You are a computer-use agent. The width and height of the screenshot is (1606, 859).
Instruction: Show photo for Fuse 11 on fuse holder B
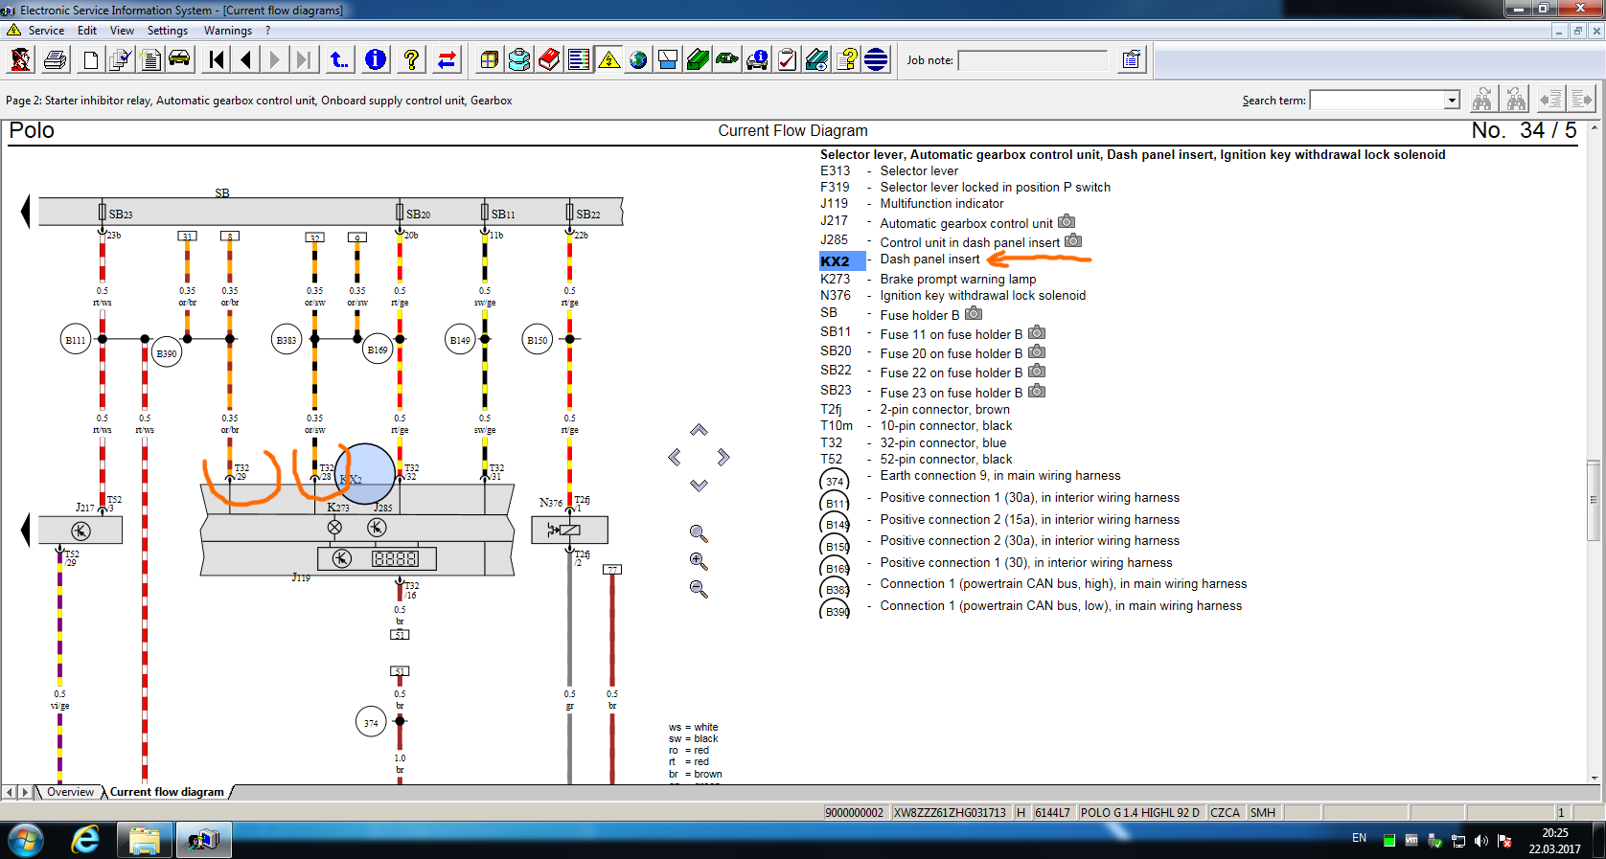pos(1037,332)
